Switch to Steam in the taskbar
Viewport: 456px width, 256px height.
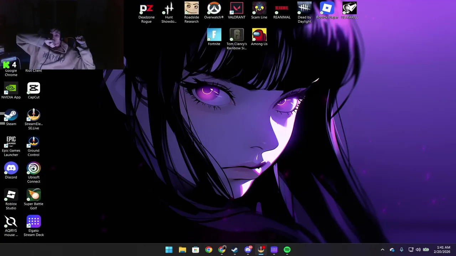235,250
